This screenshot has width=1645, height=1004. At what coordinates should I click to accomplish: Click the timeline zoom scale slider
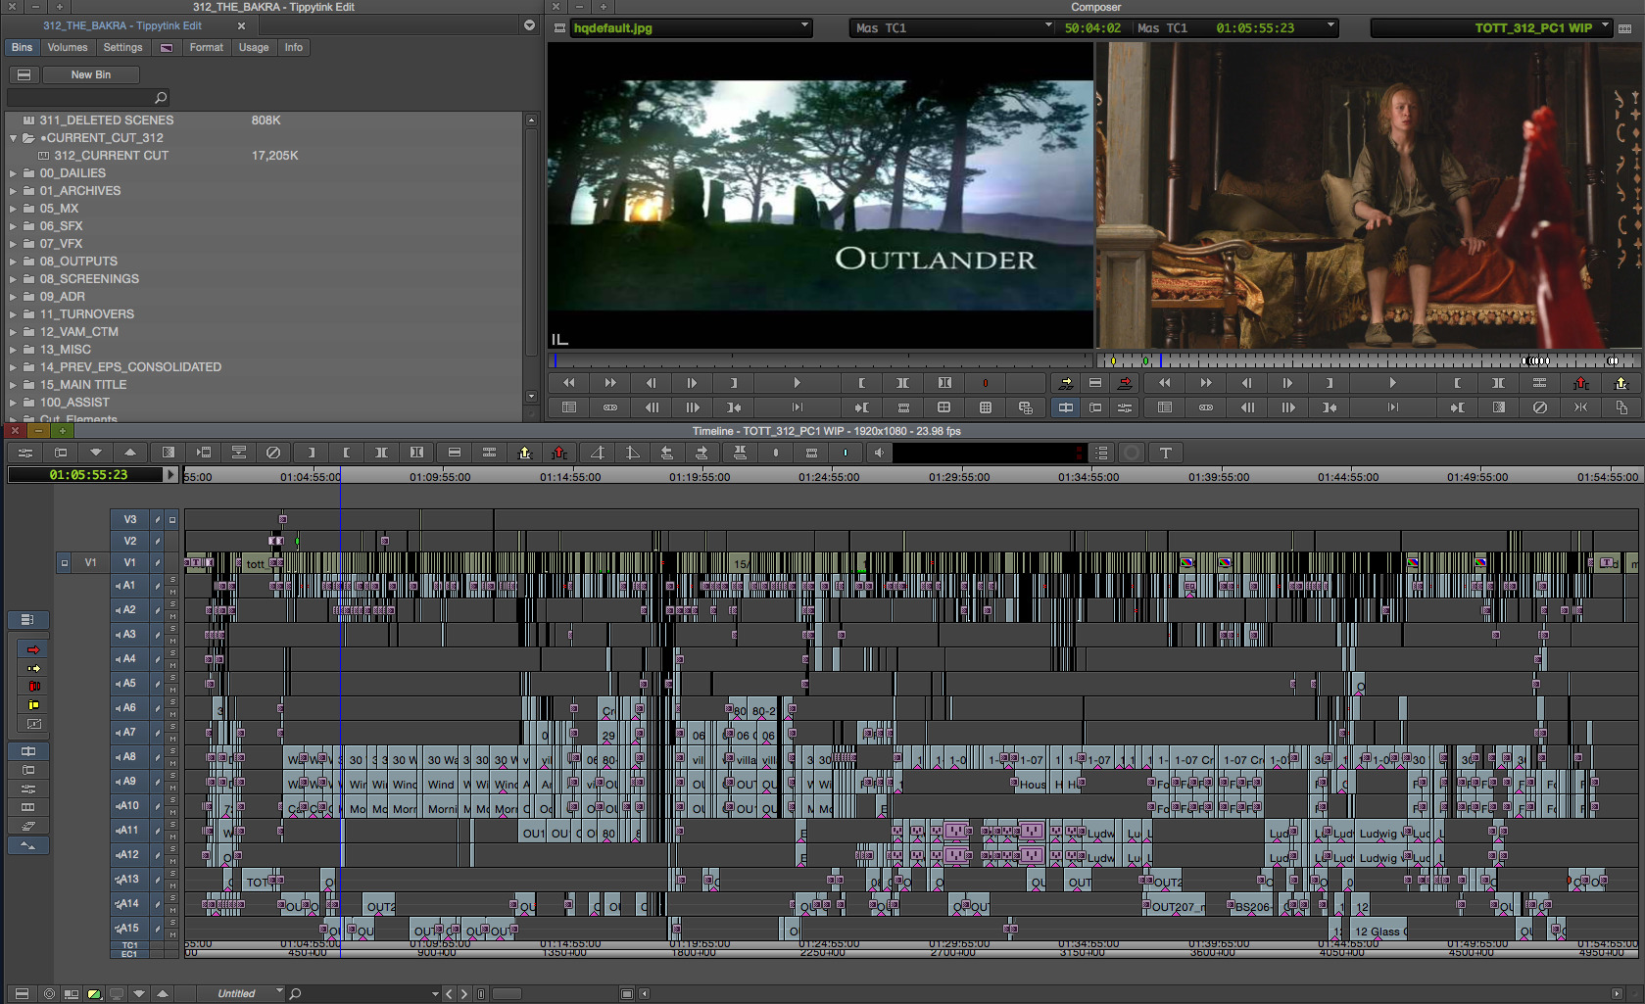coord(507,993)
